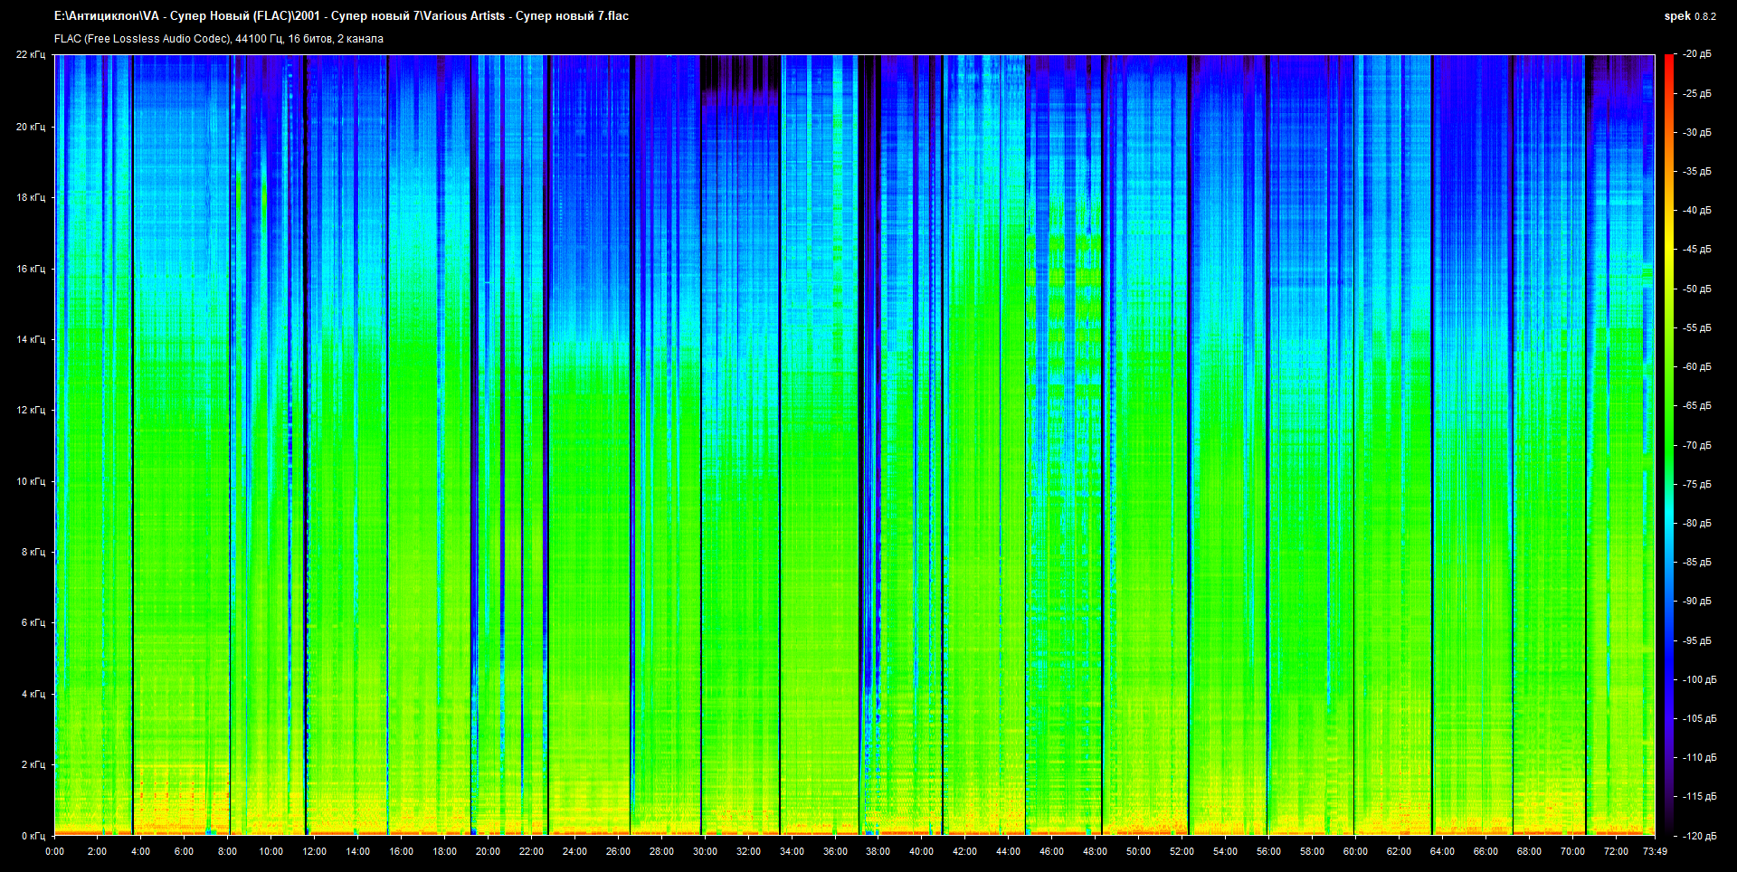The image size is (1737, 872).
Task: Click the -20 дБ scale label
Action: coord(1697,54)
